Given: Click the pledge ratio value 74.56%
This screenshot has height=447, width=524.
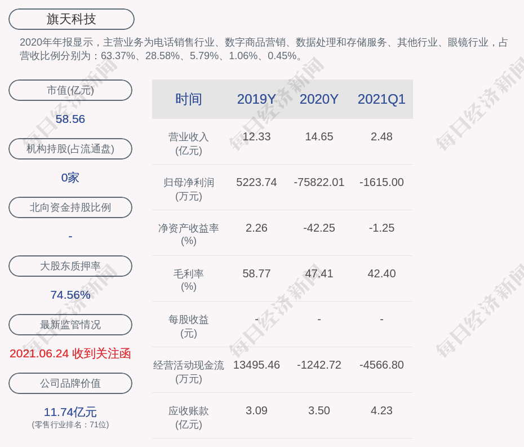Looking at the screenshot, I should pyautogui.click(x=70, y=295).
